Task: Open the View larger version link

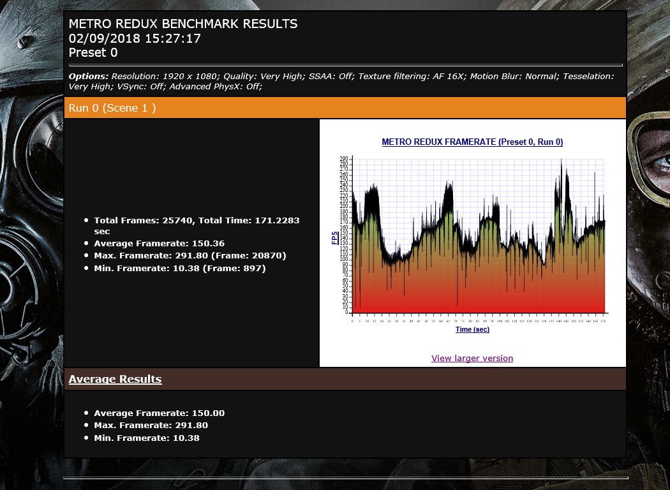Action: (x=472, y=359)
